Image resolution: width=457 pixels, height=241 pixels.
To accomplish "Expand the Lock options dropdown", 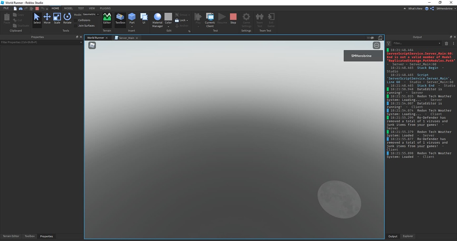I will click(186, 20).
